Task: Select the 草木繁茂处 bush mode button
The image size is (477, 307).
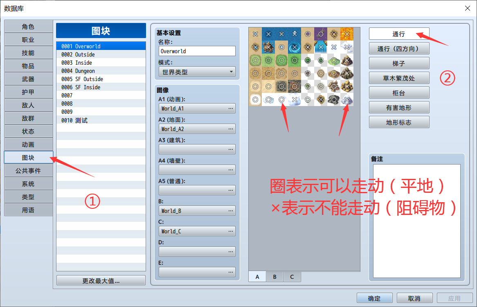Action: point(399,78)
